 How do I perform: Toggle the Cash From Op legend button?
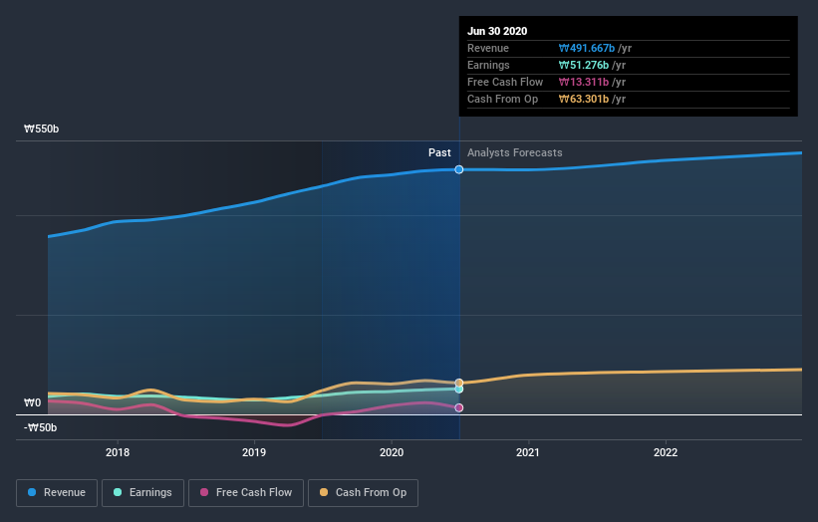[x=363, y=493]
